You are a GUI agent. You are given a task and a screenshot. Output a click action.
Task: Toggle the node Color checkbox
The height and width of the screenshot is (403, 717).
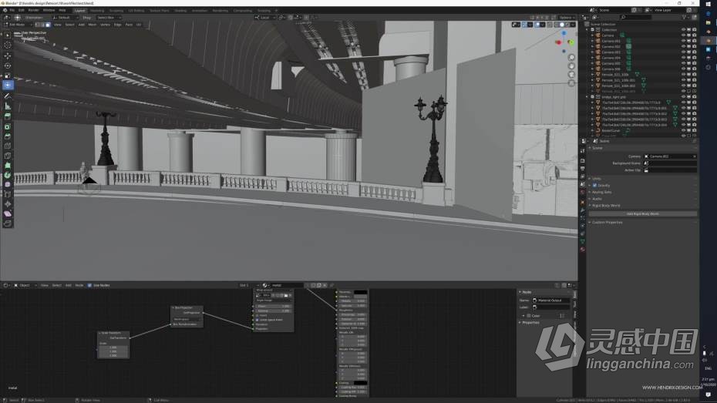click(x=529, y=316)
